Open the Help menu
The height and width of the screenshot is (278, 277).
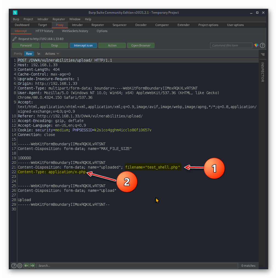coord(88,19)
